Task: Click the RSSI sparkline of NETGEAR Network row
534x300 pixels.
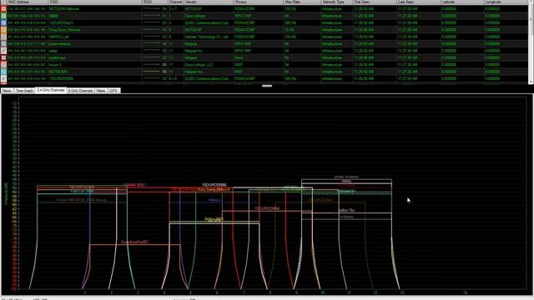Action: pyautogui.click(x=152, y=9)
